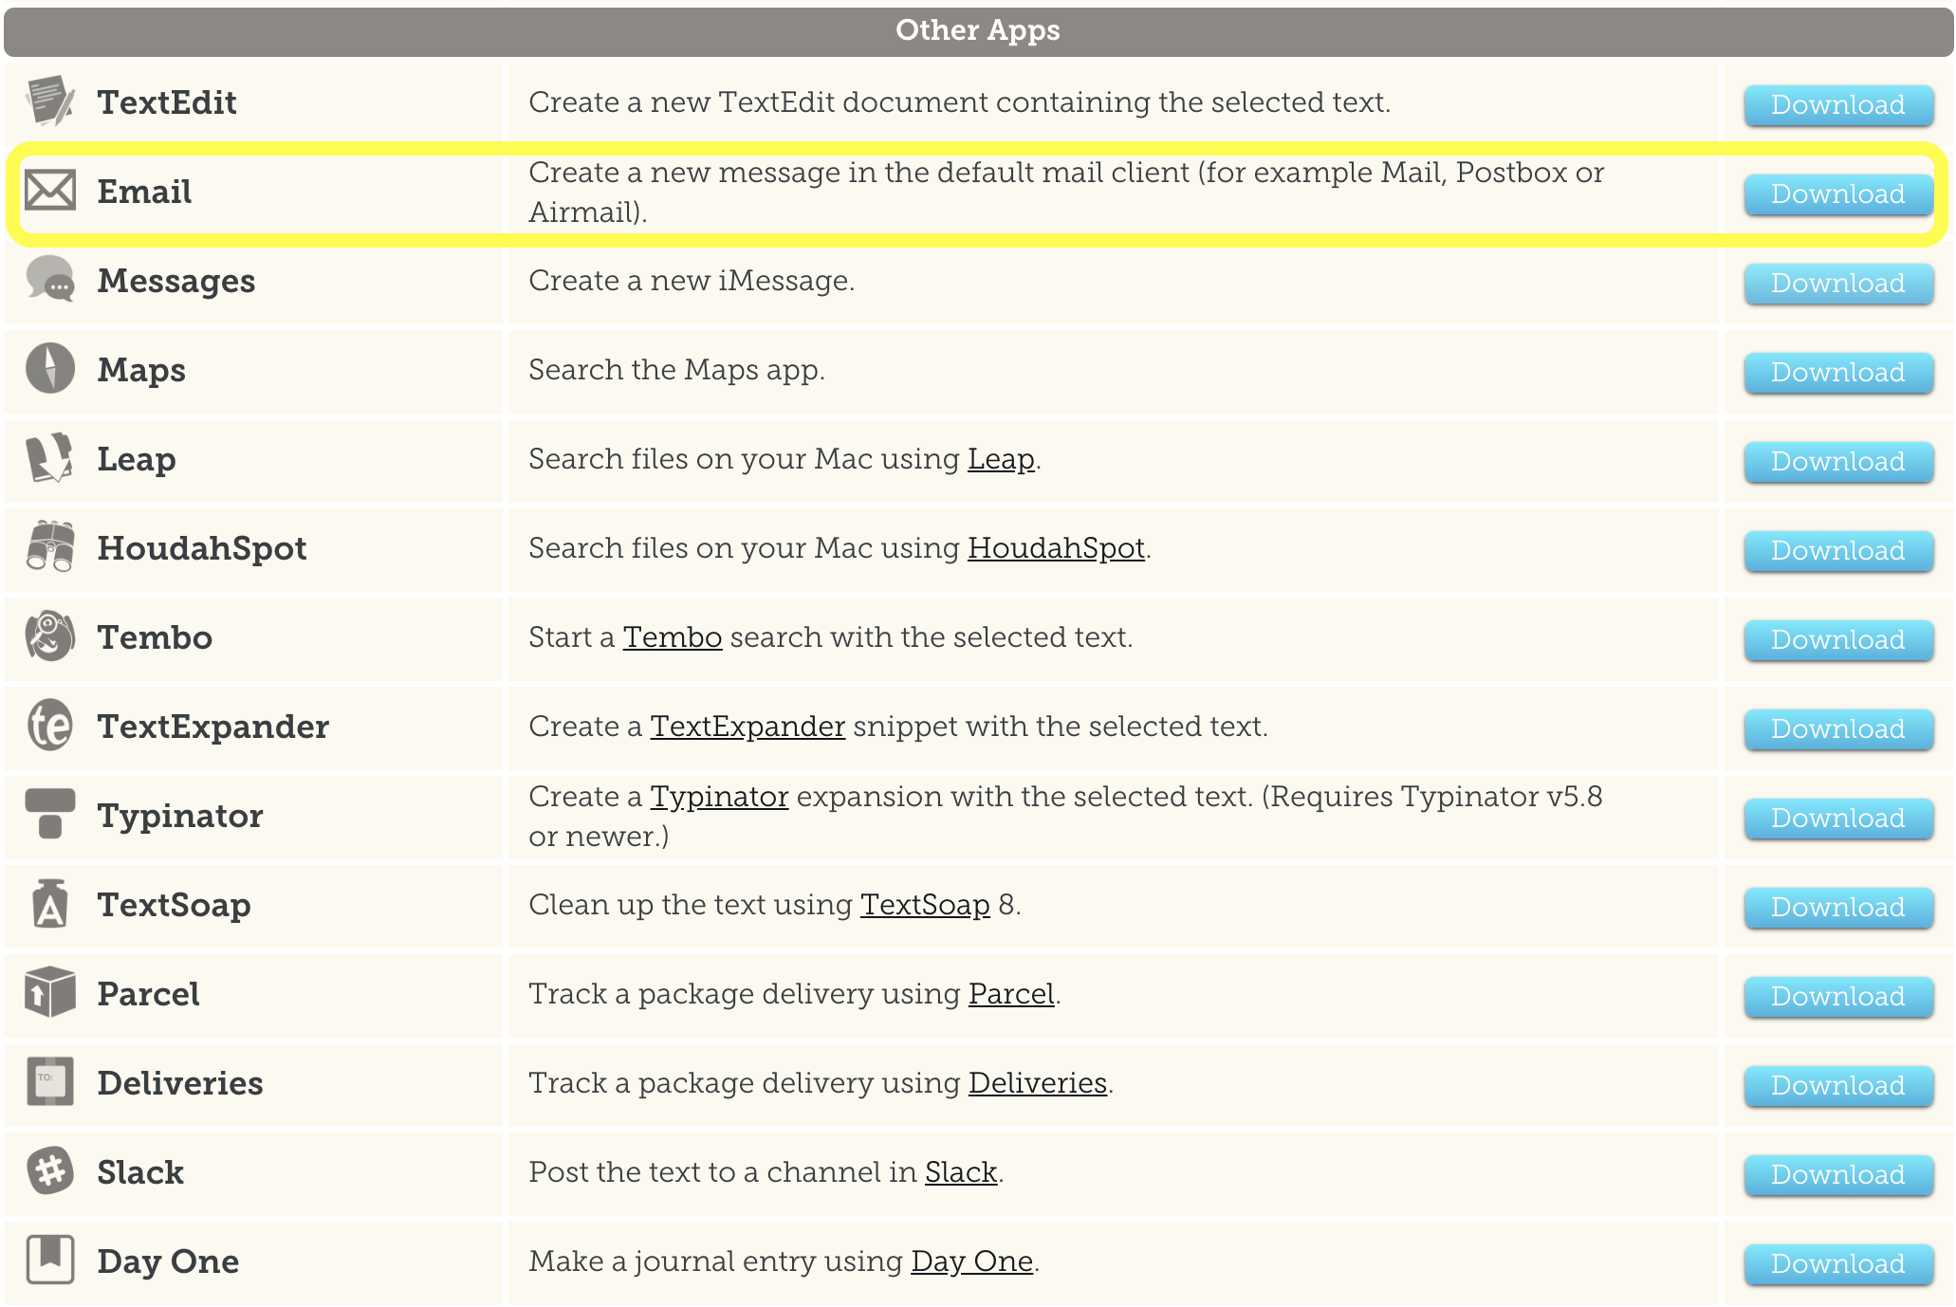Open the Leap link in description
The width and height of the screenshot is (1956, 1307).
(1001, 459)
